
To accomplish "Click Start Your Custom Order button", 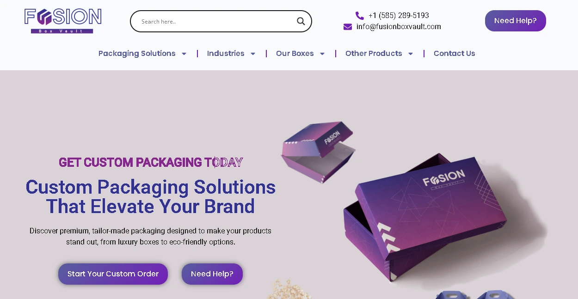I will click(x=113, y=274).
